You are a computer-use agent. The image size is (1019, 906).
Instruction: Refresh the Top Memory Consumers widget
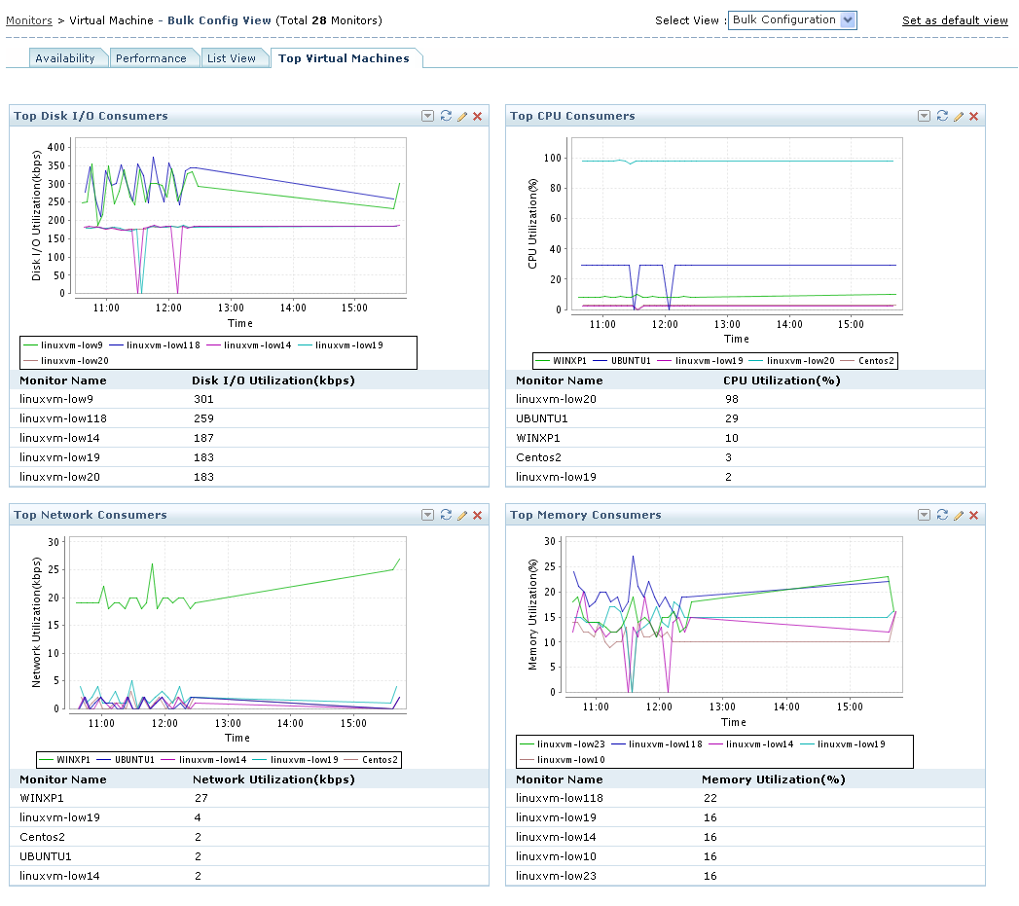click(x=942, y=515)
